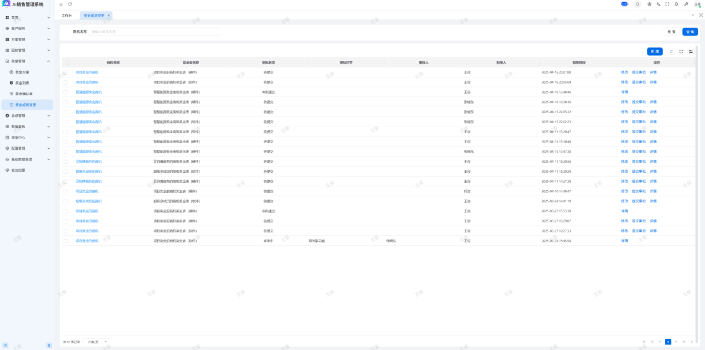Open the column settings grid icon
This screenshot has width=705, height=350.
point(691,51)
